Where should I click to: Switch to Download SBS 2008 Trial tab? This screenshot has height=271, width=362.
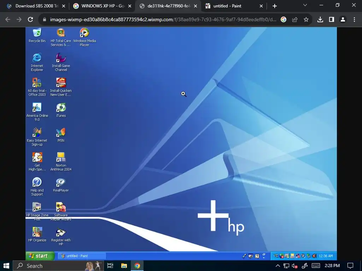36,6
